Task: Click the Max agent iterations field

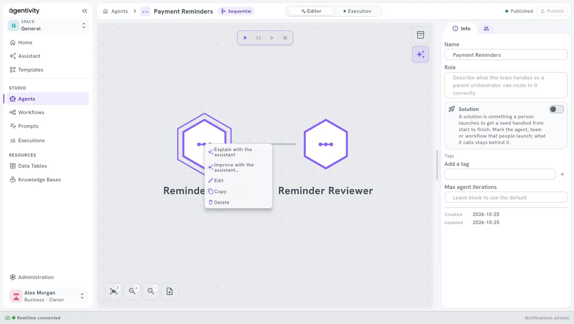Action: coord(506,197)
